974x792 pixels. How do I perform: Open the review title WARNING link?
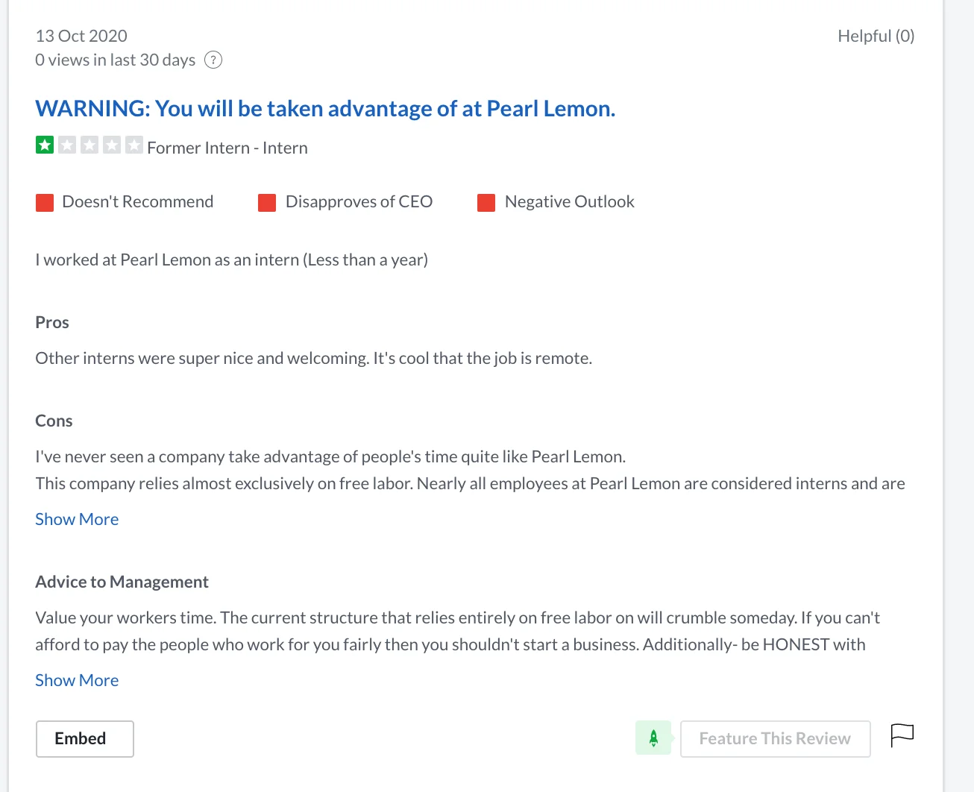[x=325, y=109]
